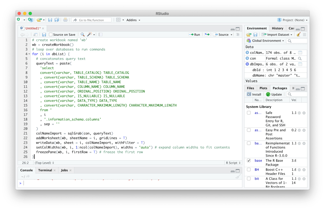Open the find/replace magnifier in the editor toolbar
The image size is (325, 210).
83,35
